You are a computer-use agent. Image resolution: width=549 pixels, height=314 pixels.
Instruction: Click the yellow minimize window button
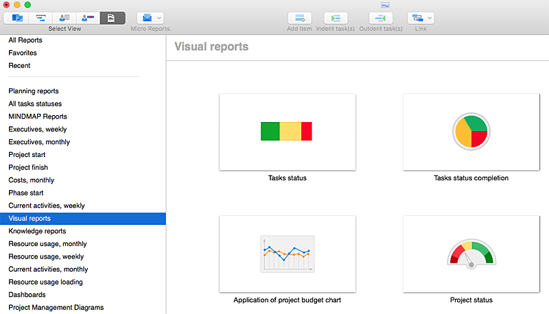[16, 5]
